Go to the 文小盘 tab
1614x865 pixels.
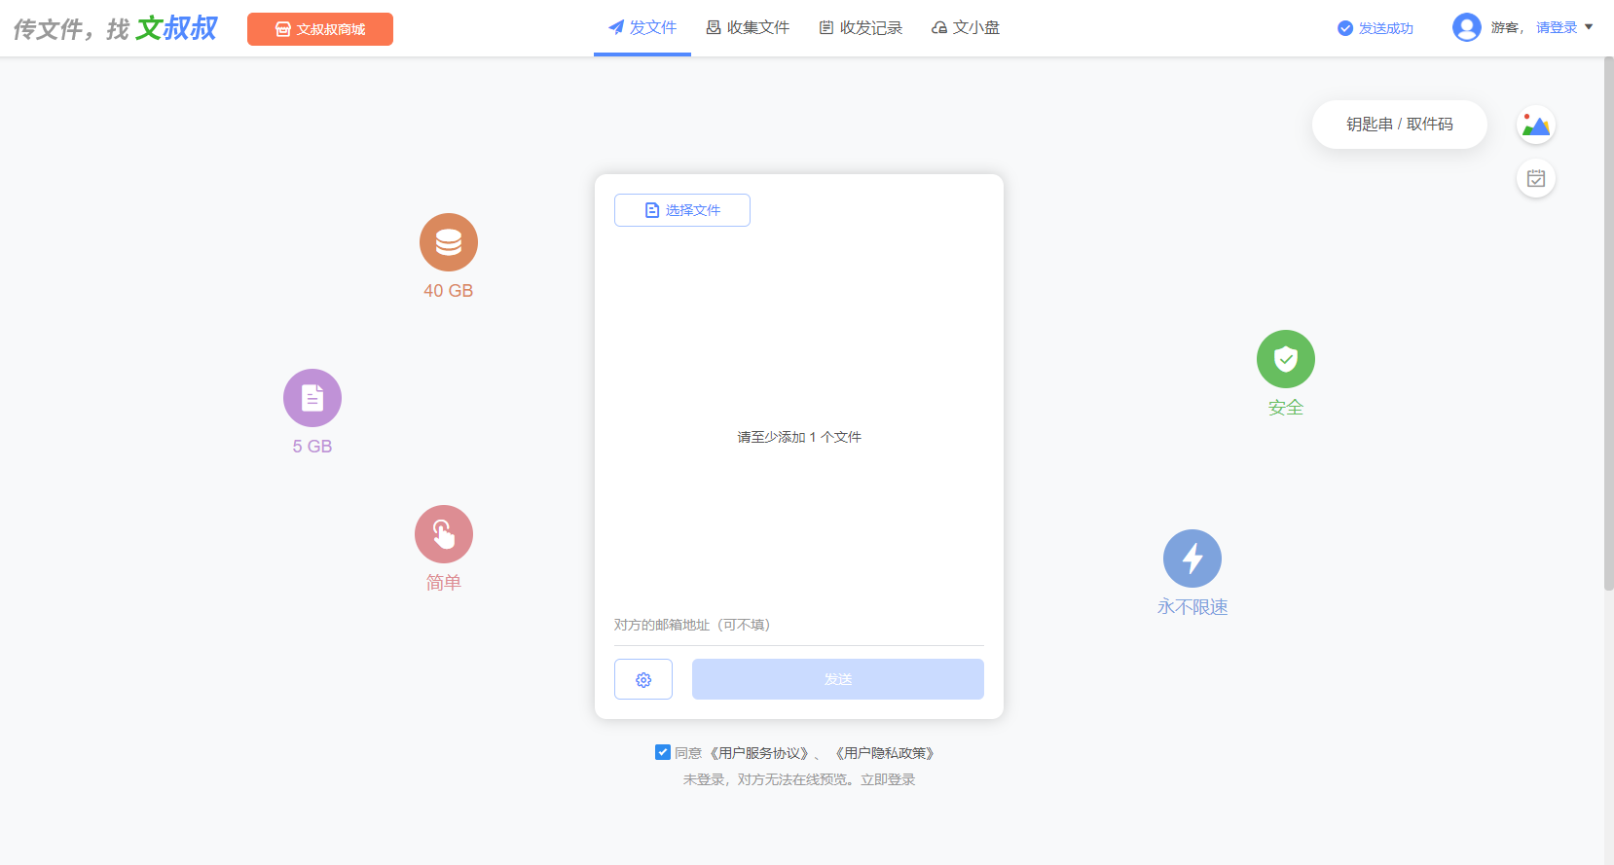(966, 27)
